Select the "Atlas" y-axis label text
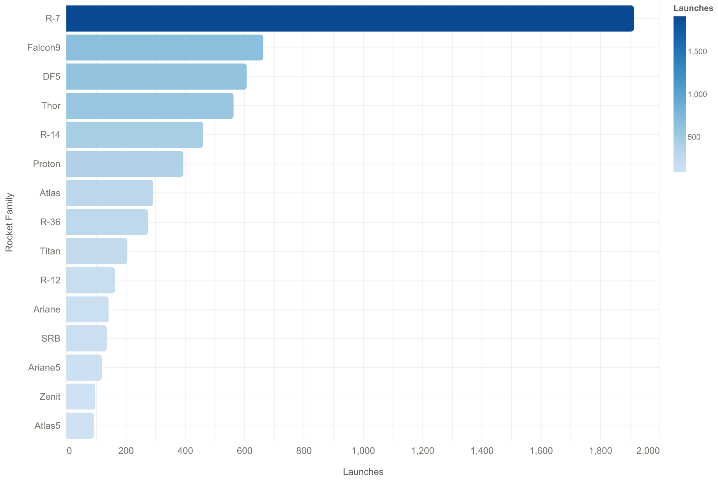718x480 pixels. 50,193
